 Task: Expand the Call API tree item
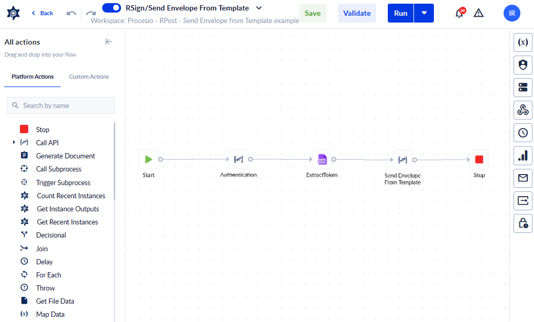point(14,142)
